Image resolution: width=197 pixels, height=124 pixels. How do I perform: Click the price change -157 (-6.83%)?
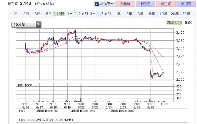tap(44, 4)
